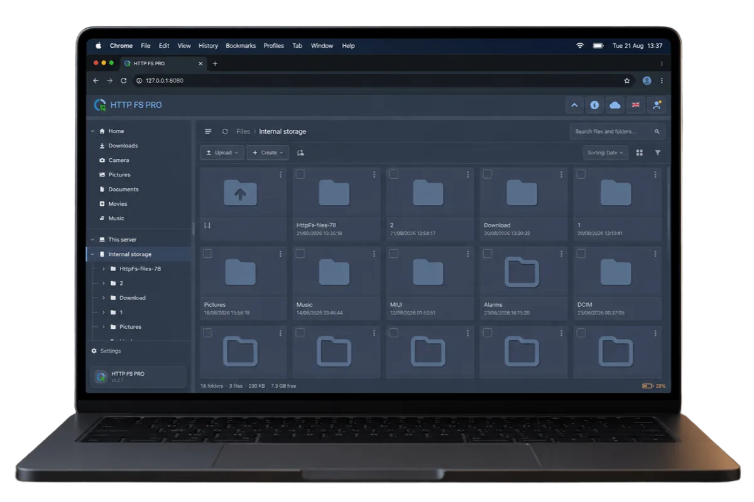Screen dimensions: 754x502
Task: Select the Download folder card checkbox
Action: coord(488,174)
